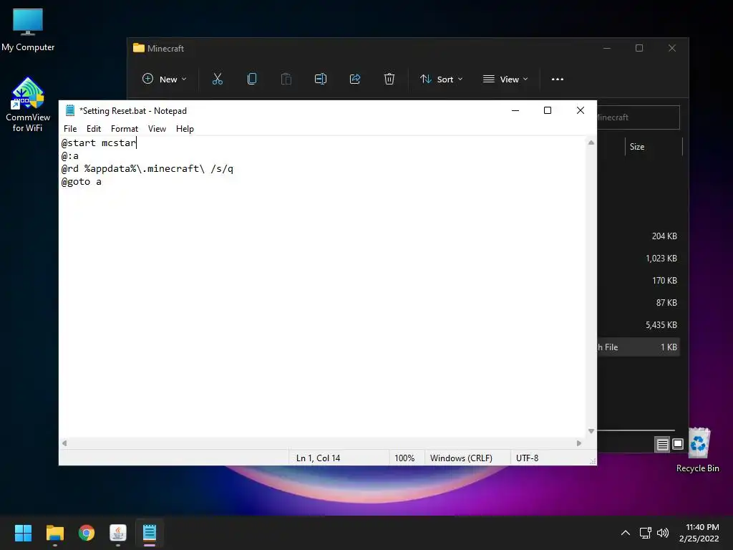Open the Windows Start button
Viewport: 733px width, 550px height.
[x=23, y=533]
